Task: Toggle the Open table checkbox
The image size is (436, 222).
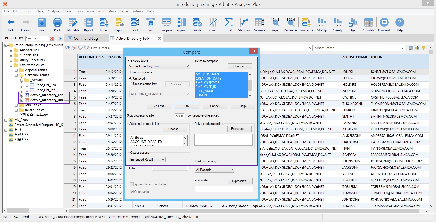Action: (x=132, y=192)
